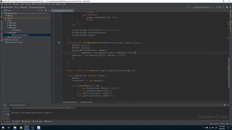Open the Navigate menu
Viewport: 232px width, 130px height.
click(x=16, y=4)
